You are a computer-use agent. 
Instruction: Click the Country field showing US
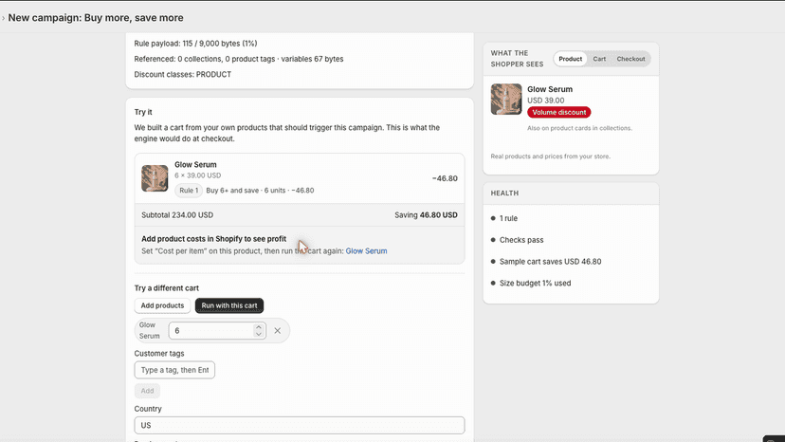[x=300, y=425]
